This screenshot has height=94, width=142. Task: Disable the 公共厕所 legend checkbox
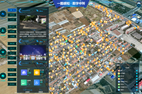(x=137, y=73)
